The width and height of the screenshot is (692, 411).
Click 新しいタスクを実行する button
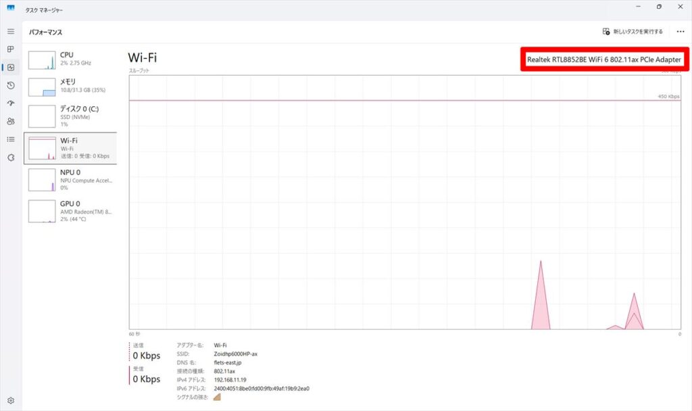coord(633,32)
